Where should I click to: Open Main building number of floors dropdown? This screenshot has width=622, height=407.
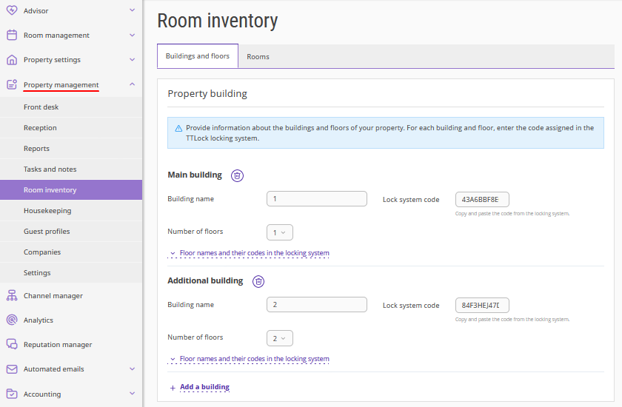[280, 232]
